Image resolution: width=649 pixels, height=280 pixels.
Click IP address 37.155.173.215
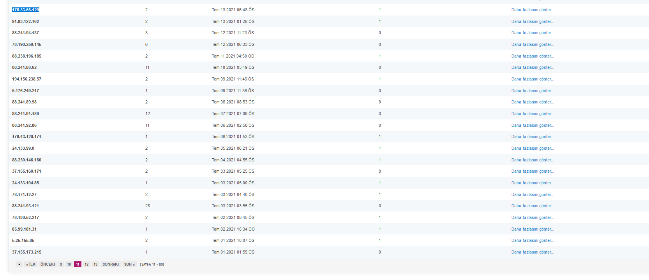[x=26, y=252]
